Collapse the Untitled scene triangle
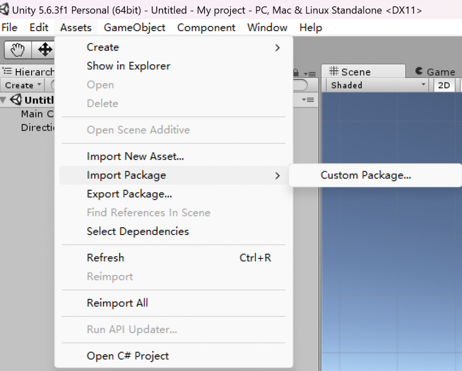This screenshot has width=462, height=371. pos(4,100)
